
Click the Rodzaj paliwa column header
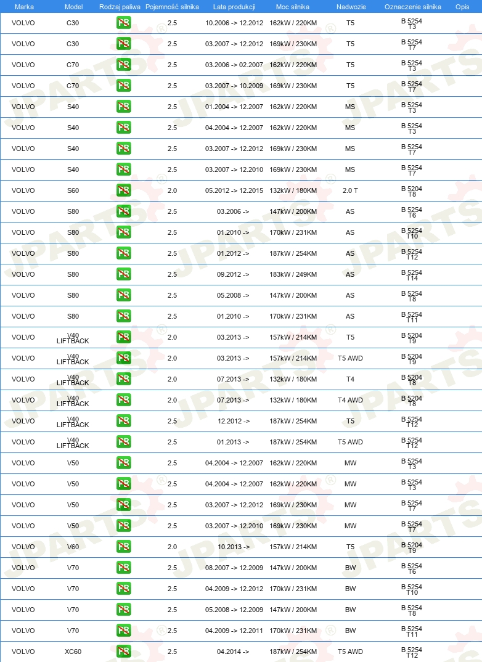pyautogui.click(x=120, y=7)
